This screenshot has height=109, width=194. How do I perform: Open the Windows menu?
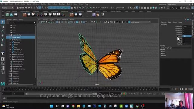[x=36, y=4]
